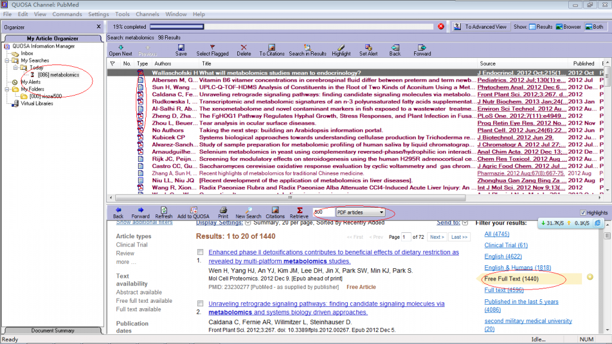The width and height of the screenshot is (612, 344).
Task: Open the Channels menu
Action: click(x=148, y=14)
